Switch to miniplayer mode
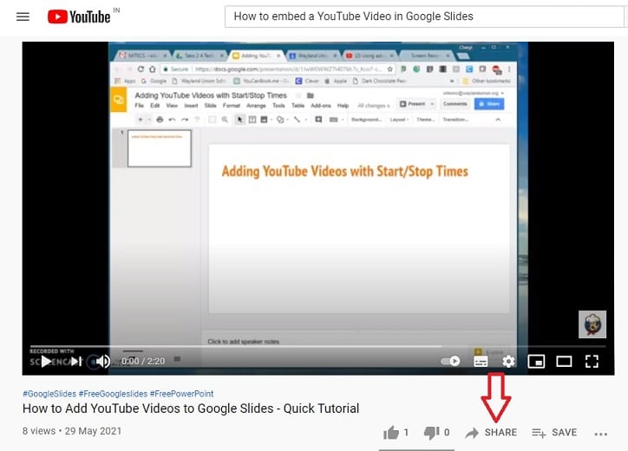Screen dimensions: 628x451 click(x=536, y=362)
